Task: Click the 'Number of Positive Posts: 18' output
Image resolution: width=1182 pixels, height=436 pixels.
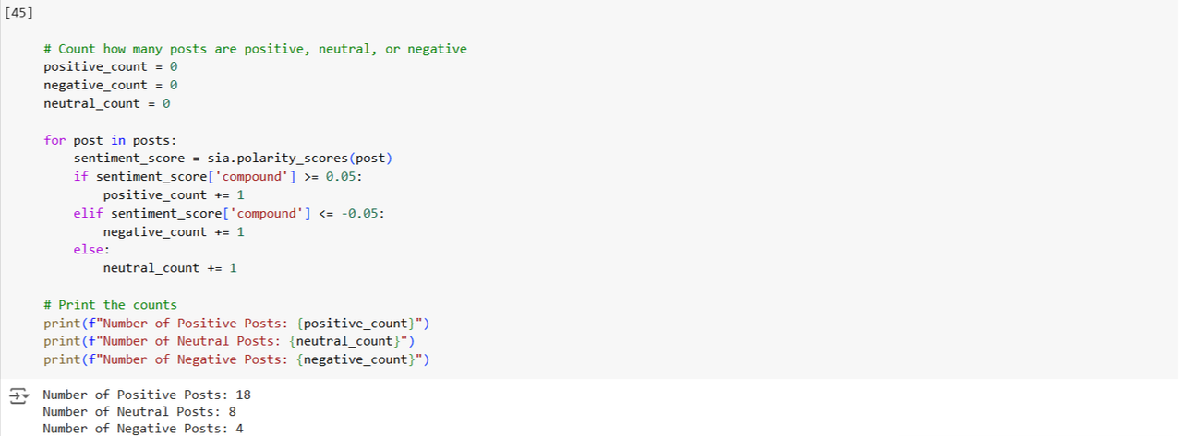Action: (147, 395)
